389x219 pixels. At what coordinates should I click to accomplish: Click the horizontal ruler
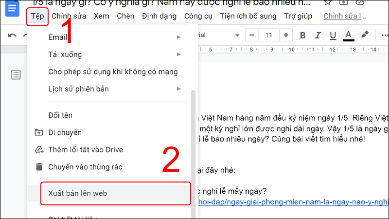pos(294,50)
